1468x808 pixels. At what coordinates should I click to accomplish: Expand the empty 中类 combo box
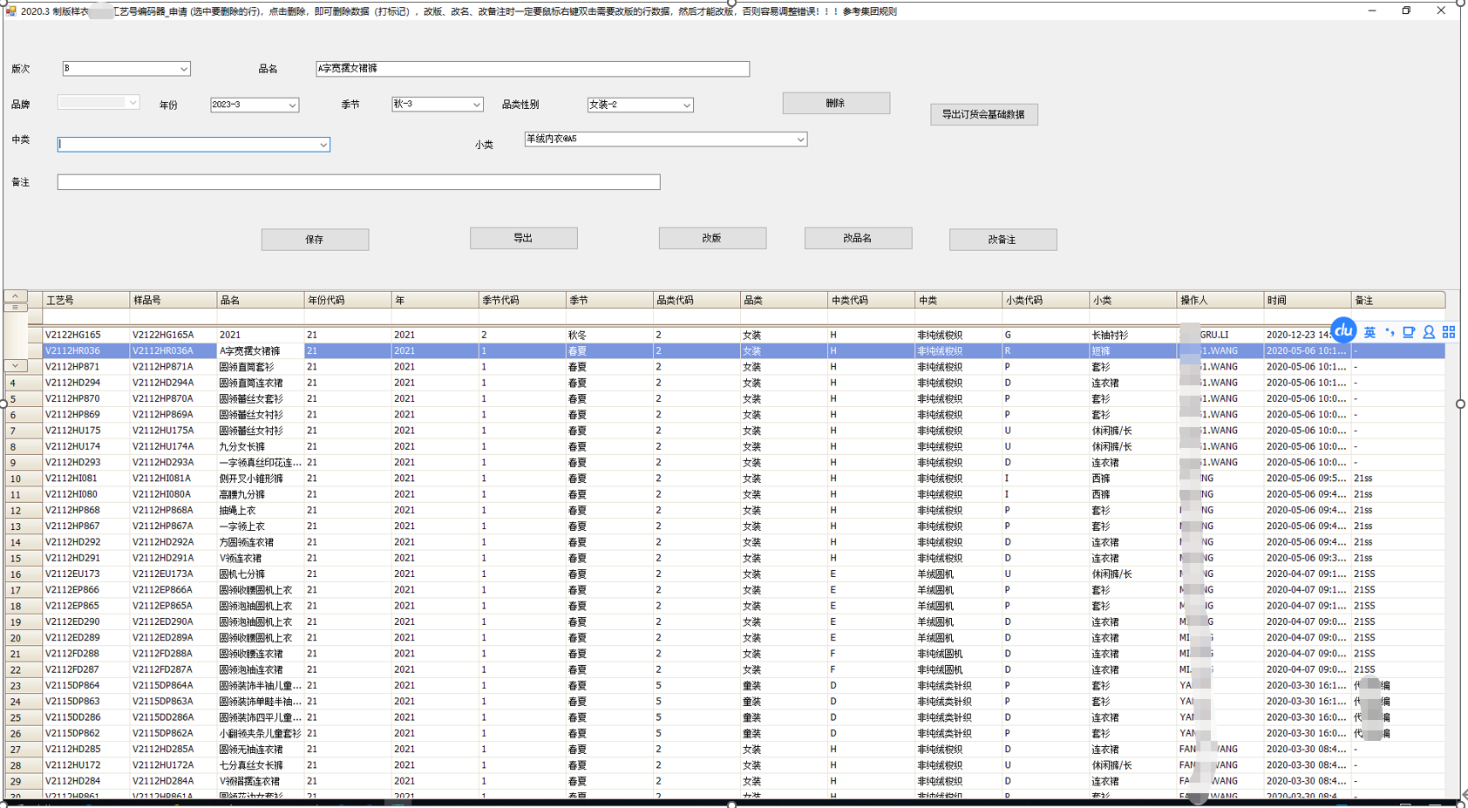point(323,145)
